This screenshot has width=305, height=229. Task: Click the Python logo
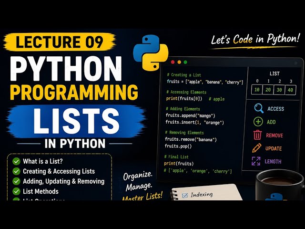pos(151,52)
